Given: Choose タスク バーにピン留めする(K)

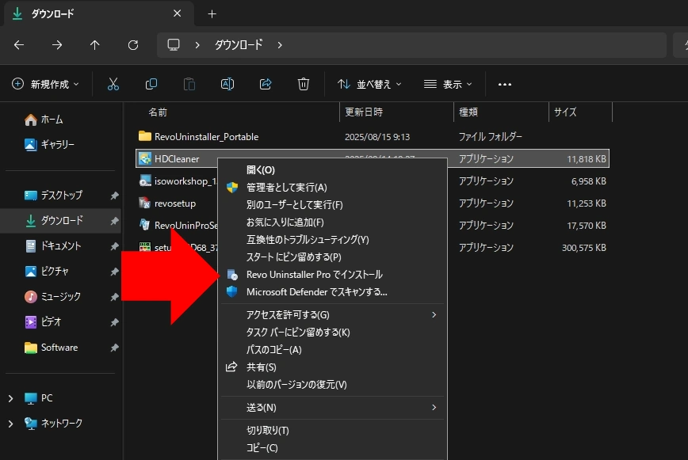Looking at the screenshot, I should [333, 332].
